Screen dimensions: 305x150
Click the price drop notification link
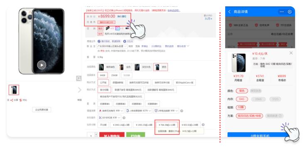[x=122, y=17]
